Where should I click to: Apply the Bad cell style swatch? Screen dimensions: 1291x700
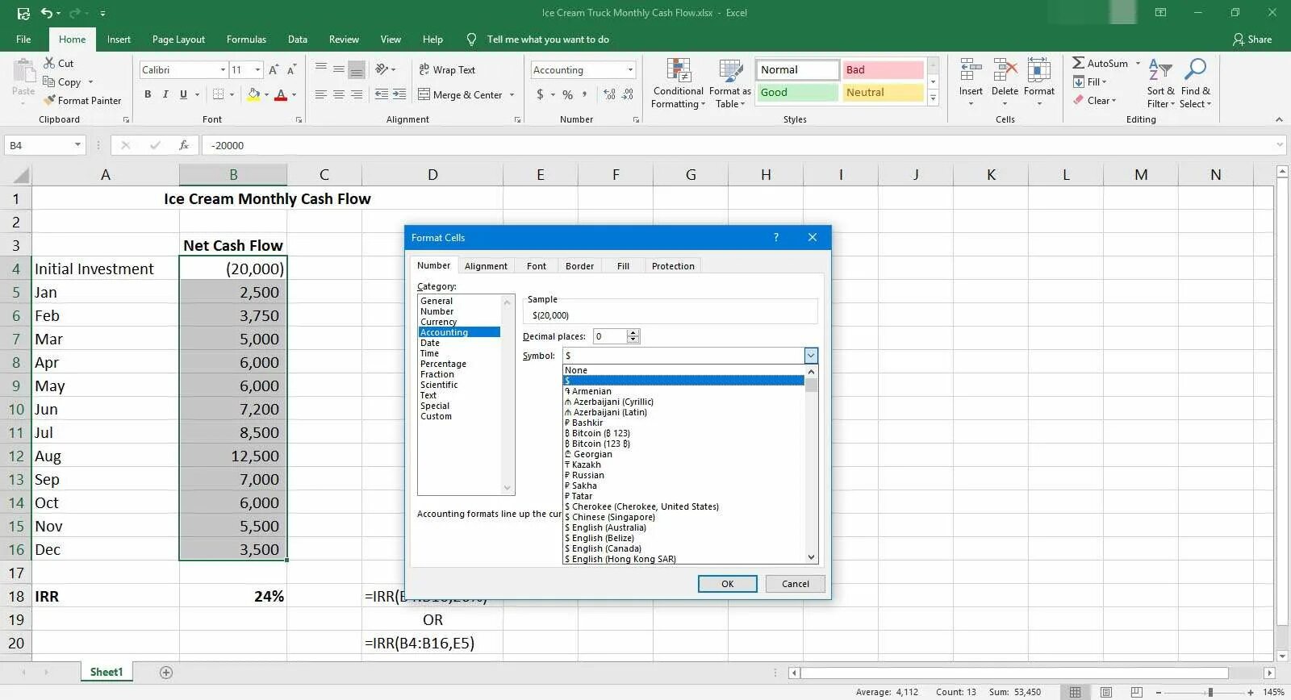tap(883, 70)
